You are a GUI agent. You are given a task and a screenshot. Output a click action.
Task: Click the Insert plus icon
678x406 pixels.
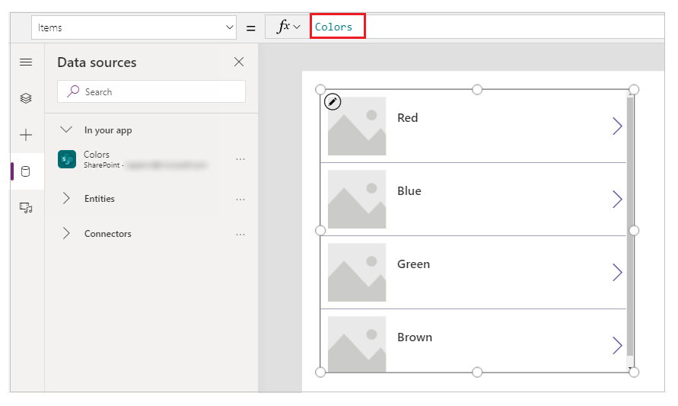26,135
